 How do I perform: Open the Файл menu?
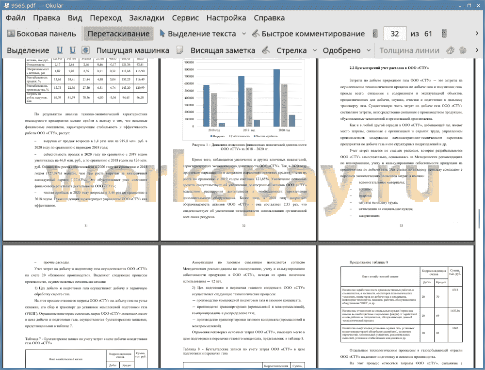pos(16,17)
